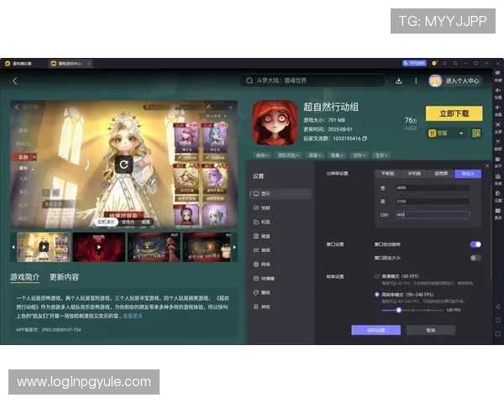This screenshot has width=504, height=403.
Task: Expand the 团队对抗 tag
Action: point(288,155)
